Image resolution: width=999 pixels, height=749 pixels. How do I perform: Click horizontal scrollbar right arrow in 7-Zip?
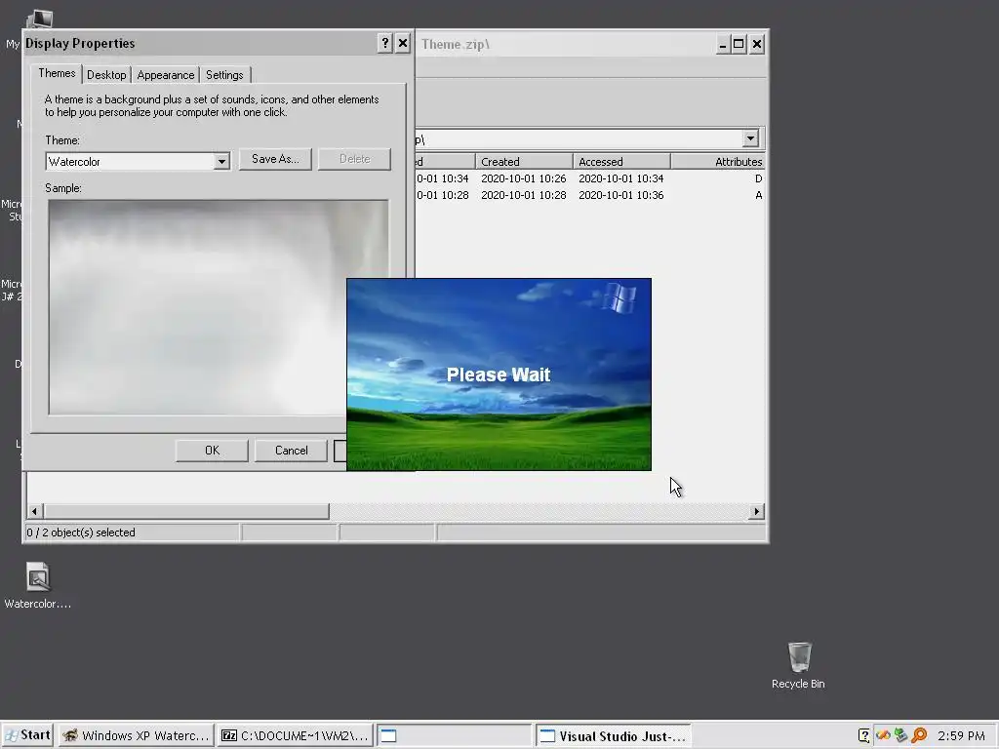click(756, 511)
